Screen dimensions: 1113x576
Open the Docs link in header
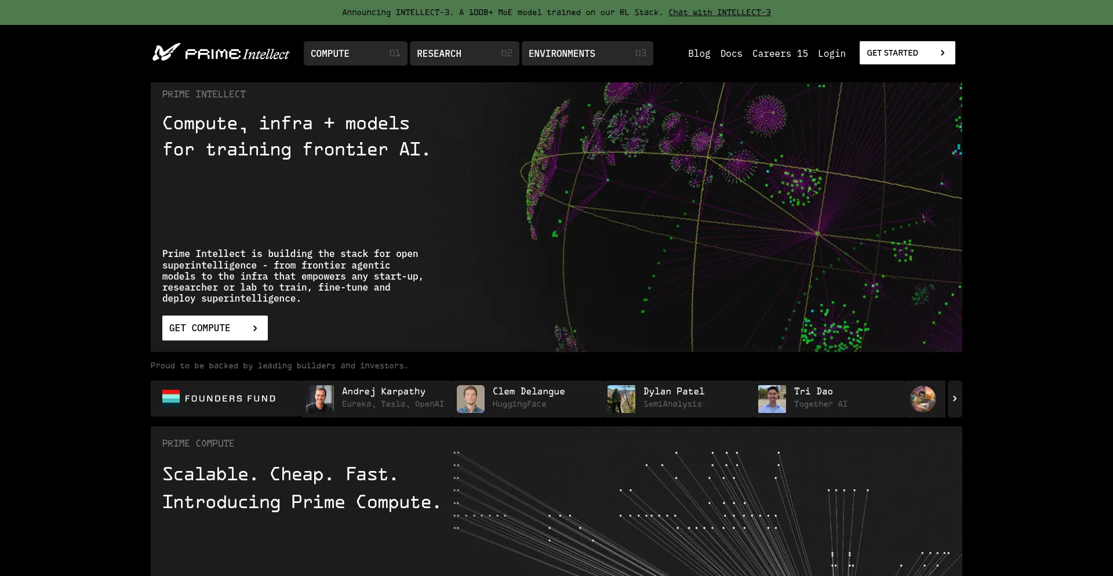731,53
